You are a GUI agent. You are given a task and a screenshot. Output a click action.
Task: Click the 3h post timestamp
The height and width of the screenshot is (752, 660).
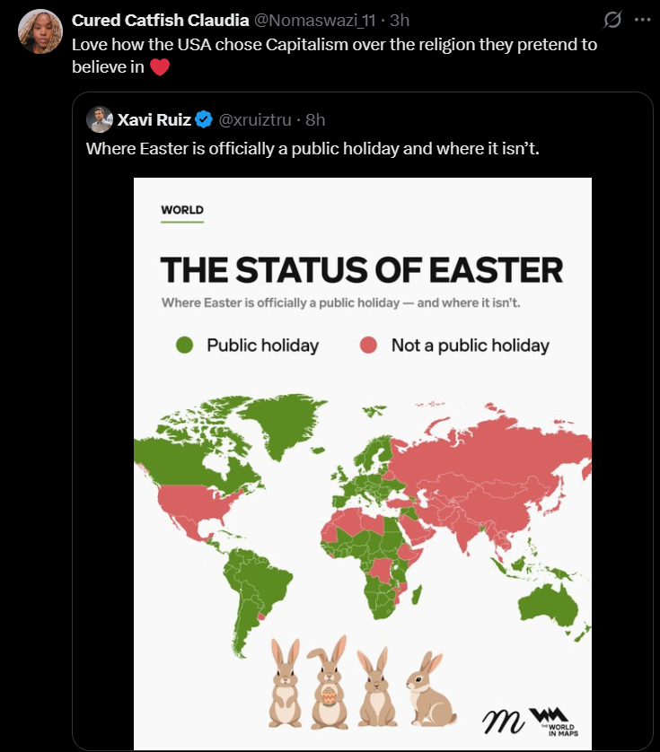coord(400,20)
